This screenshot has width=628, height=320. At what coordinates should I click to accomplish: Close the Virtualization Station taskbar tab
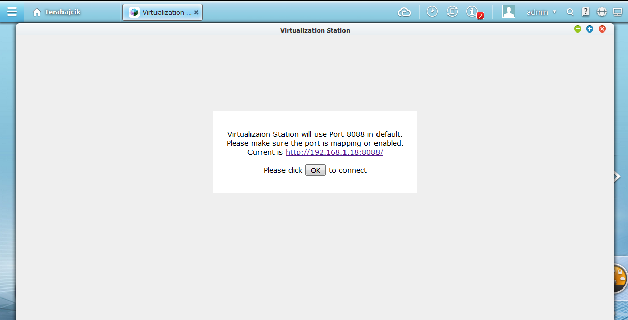pyautogui.click(x=196, y=12)
